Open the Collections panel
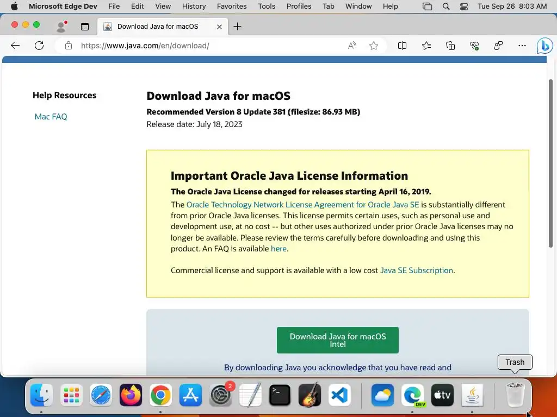This screenshot has height=417, width=557. point(450,46)
